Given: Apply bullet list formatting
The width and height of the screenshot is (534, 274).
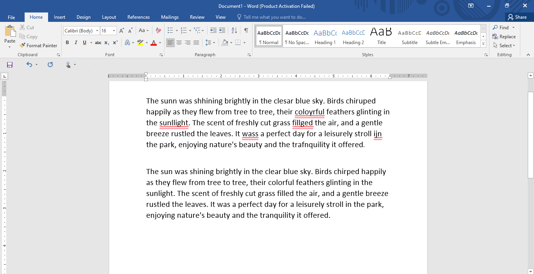Looking at the screenshot, I should point(170,30).
